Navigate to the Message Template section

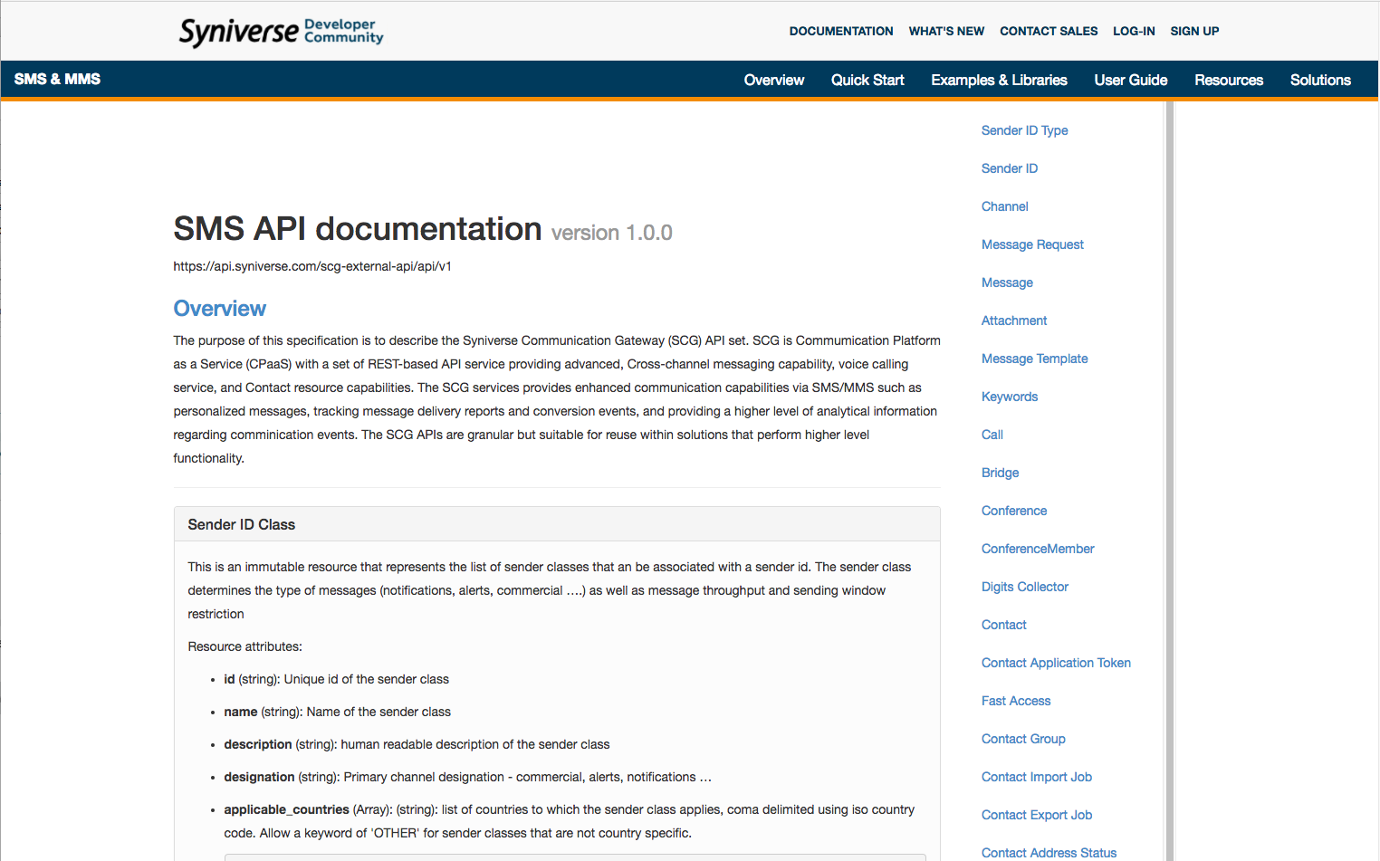(x=1034, y=359)
